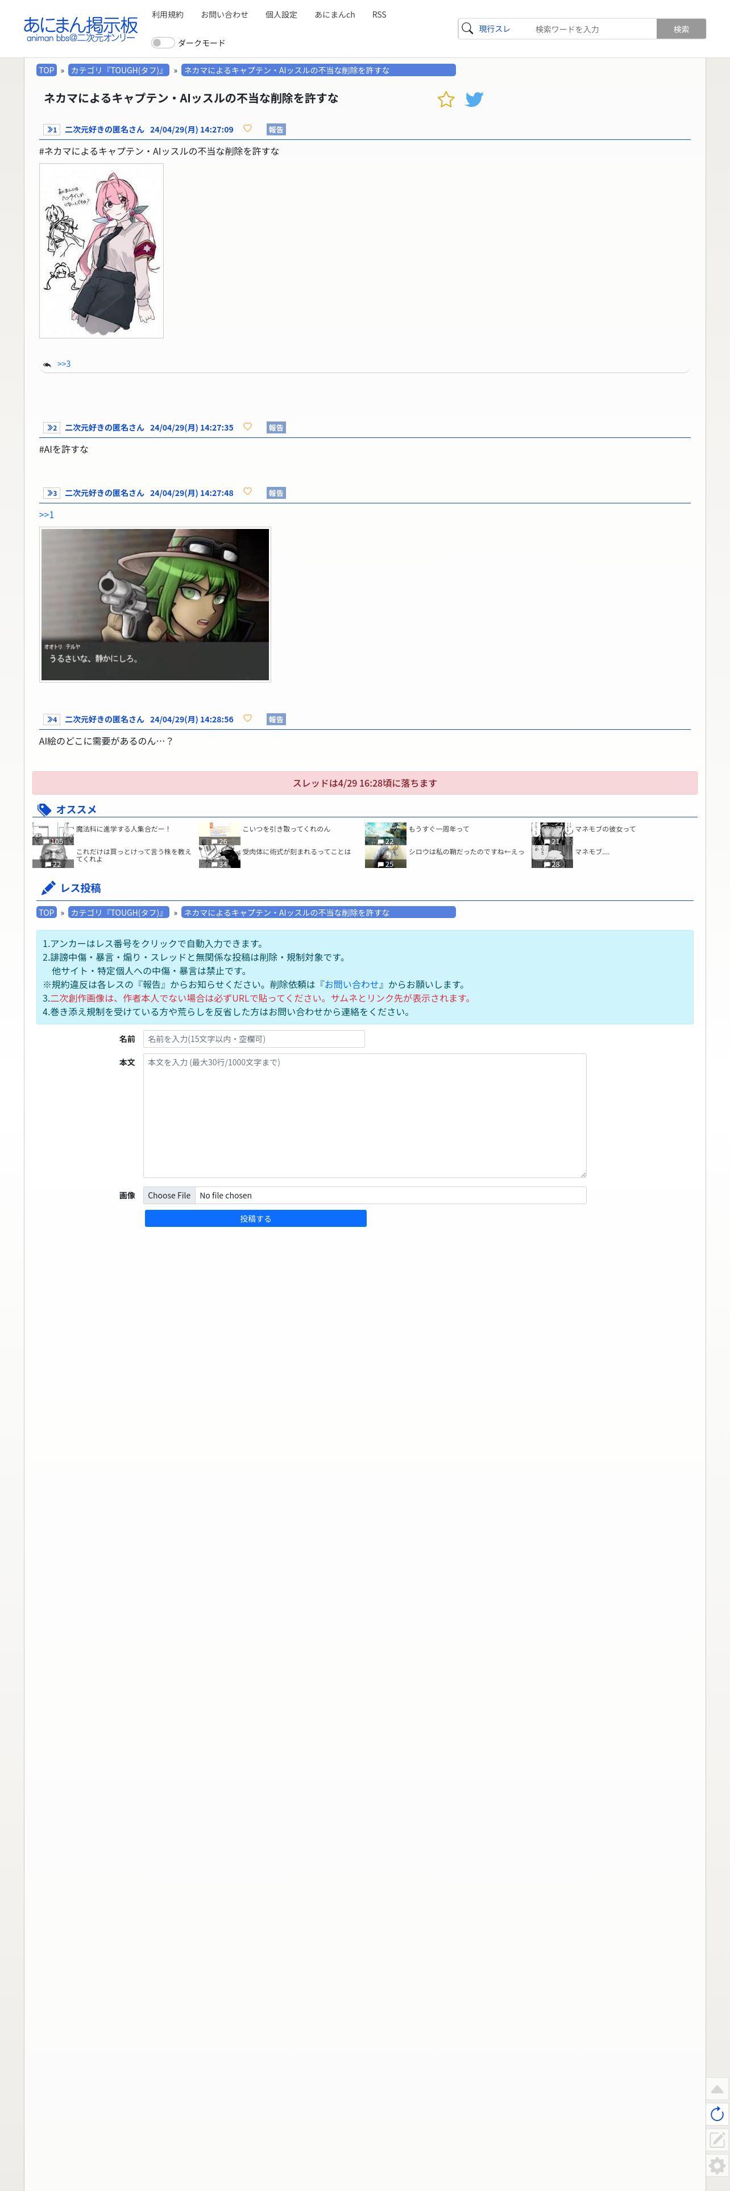
Task: Share thread via Twitter bird icon
Action: (474, 100)
